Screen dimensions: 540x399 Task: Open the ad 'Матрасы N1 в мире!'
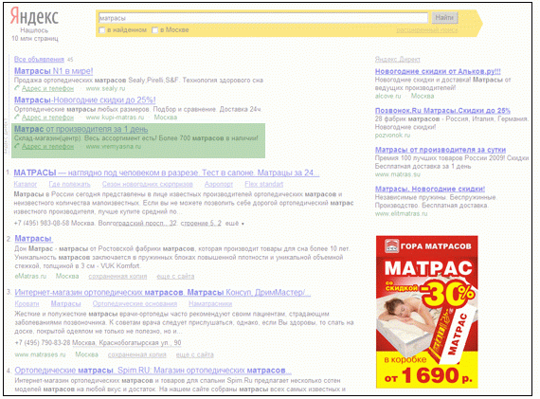point(53,71)
